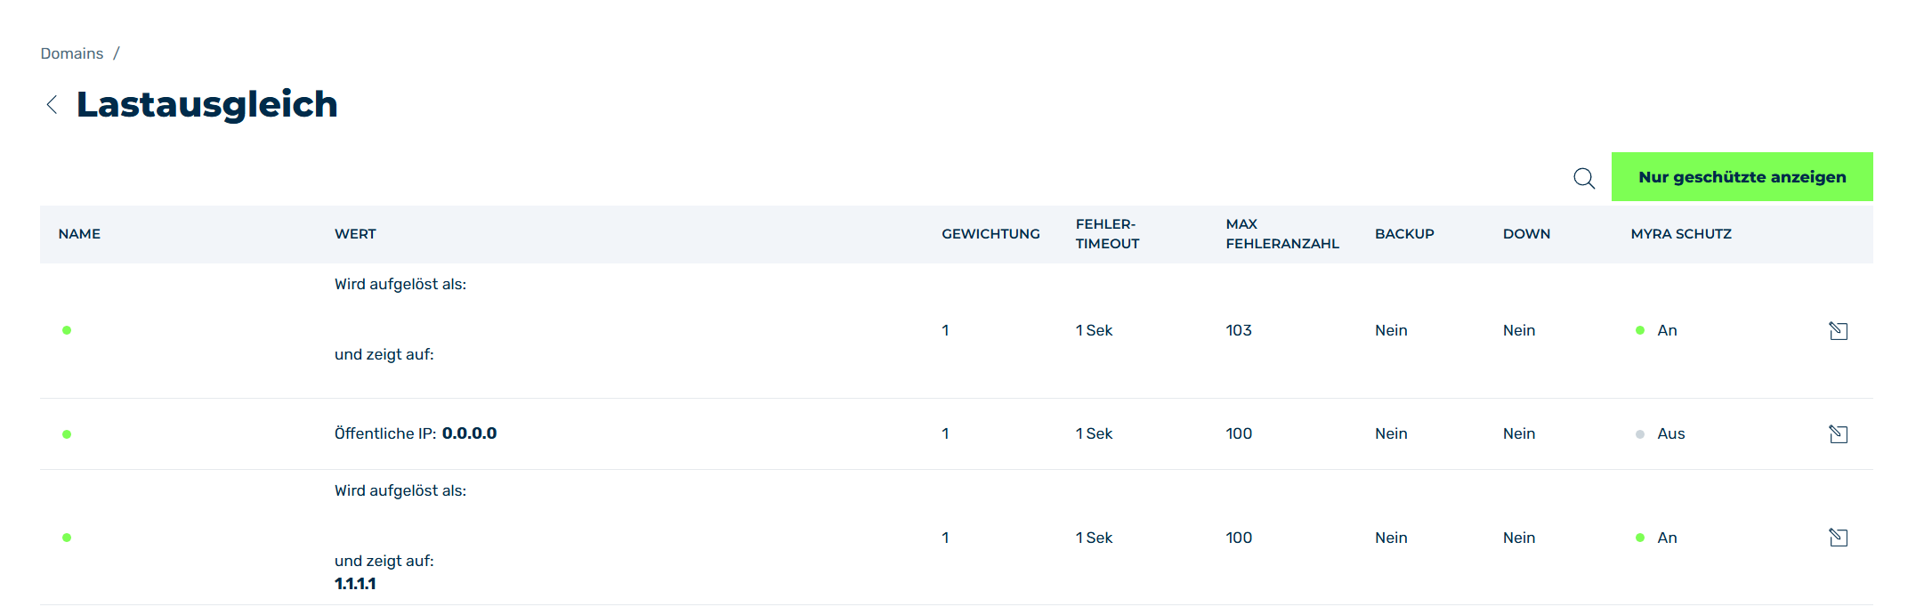Select the WERT column header
The width and height of the screenshot is (1916, 607).
pos(355,234)
